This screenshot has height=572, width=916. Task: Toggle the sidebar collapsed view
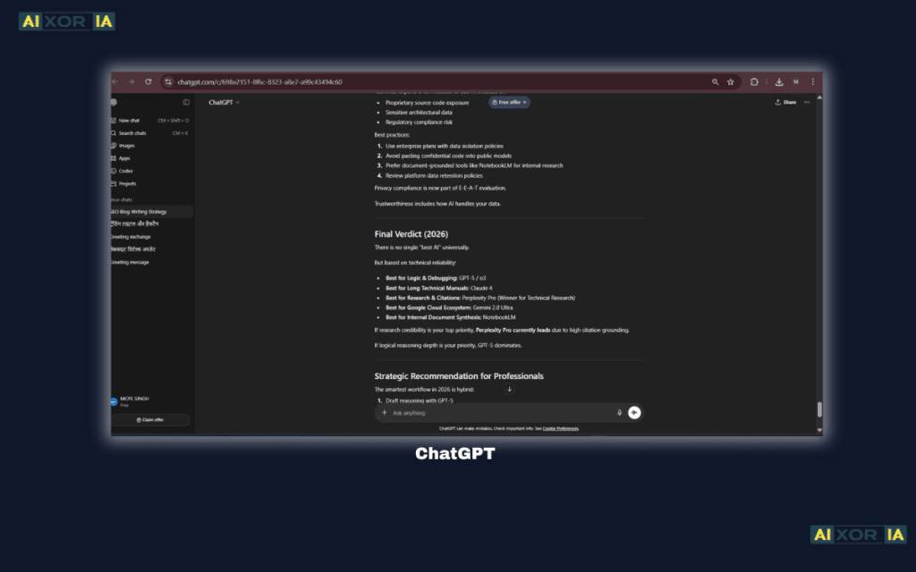point(185,101)
